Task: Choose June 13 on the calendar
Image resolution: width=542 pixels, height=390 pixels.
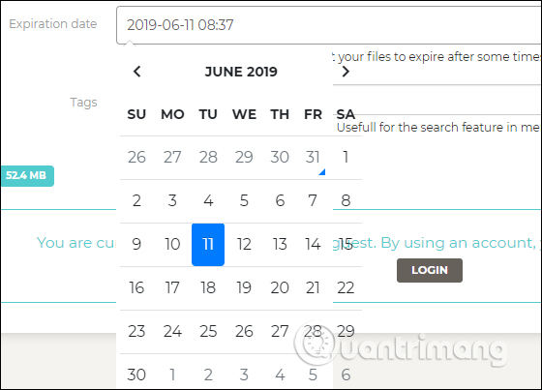Action: point(280,245)
